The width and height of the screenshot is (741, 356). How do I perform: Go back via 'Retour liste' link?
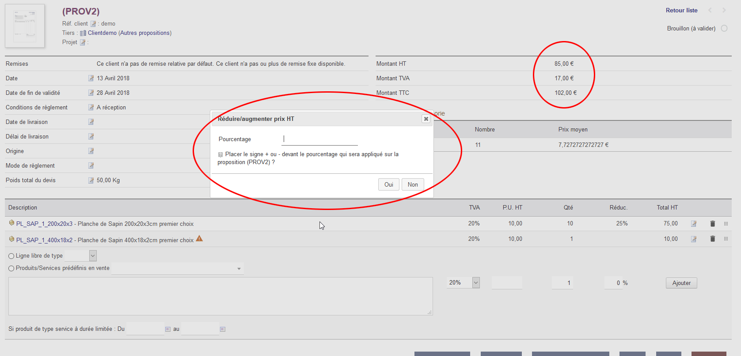click(681, 10)
